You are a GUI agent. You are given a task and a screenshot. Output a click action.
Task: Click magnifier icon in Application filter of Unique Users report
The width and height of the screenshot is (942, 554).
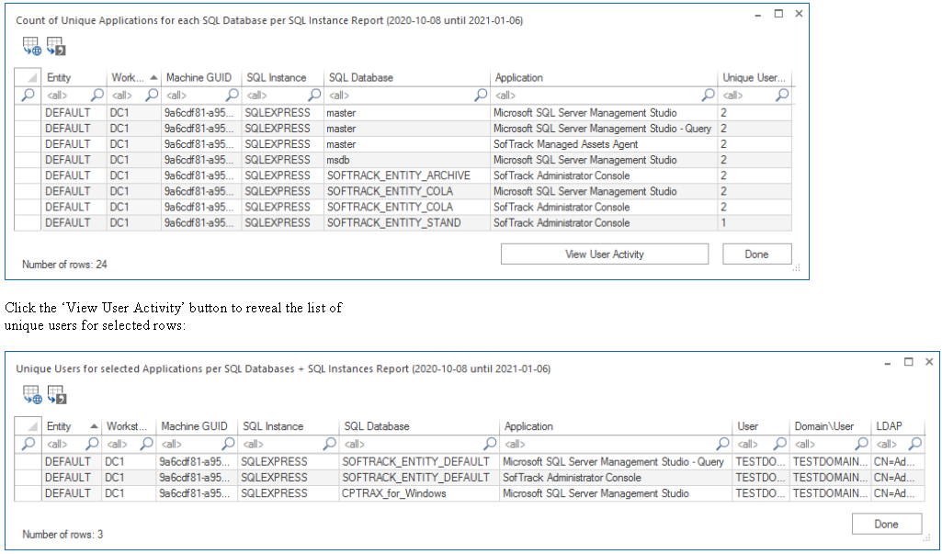[x=722, y=444]
